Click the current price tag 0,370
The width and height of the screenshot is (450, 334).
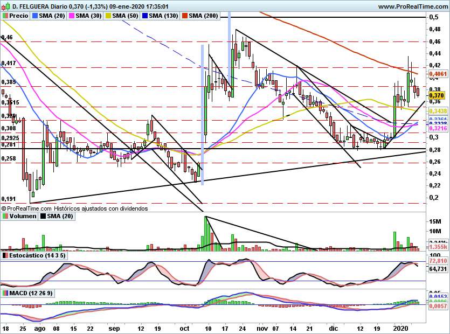[435, 95]
